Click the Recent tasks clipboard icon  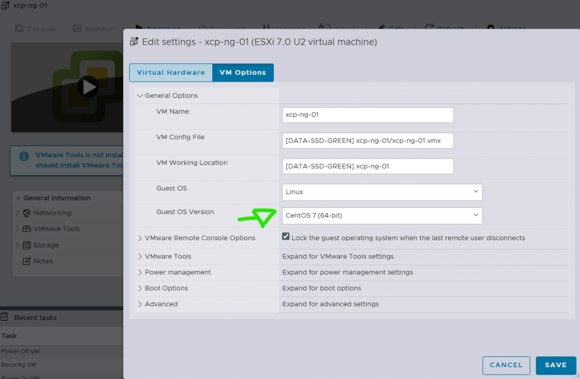click(x=5, y=317)
